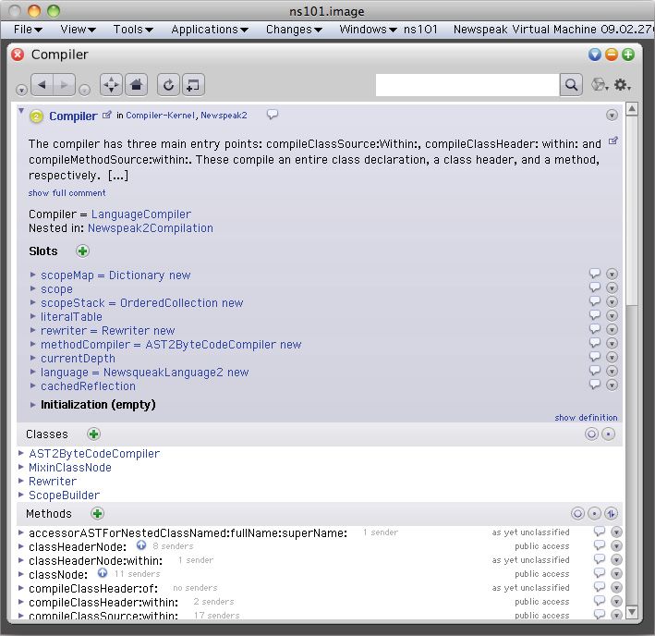The image size is (655, 636).
Task: Expand the Initialization (empty) section
Action: [32, 405]
